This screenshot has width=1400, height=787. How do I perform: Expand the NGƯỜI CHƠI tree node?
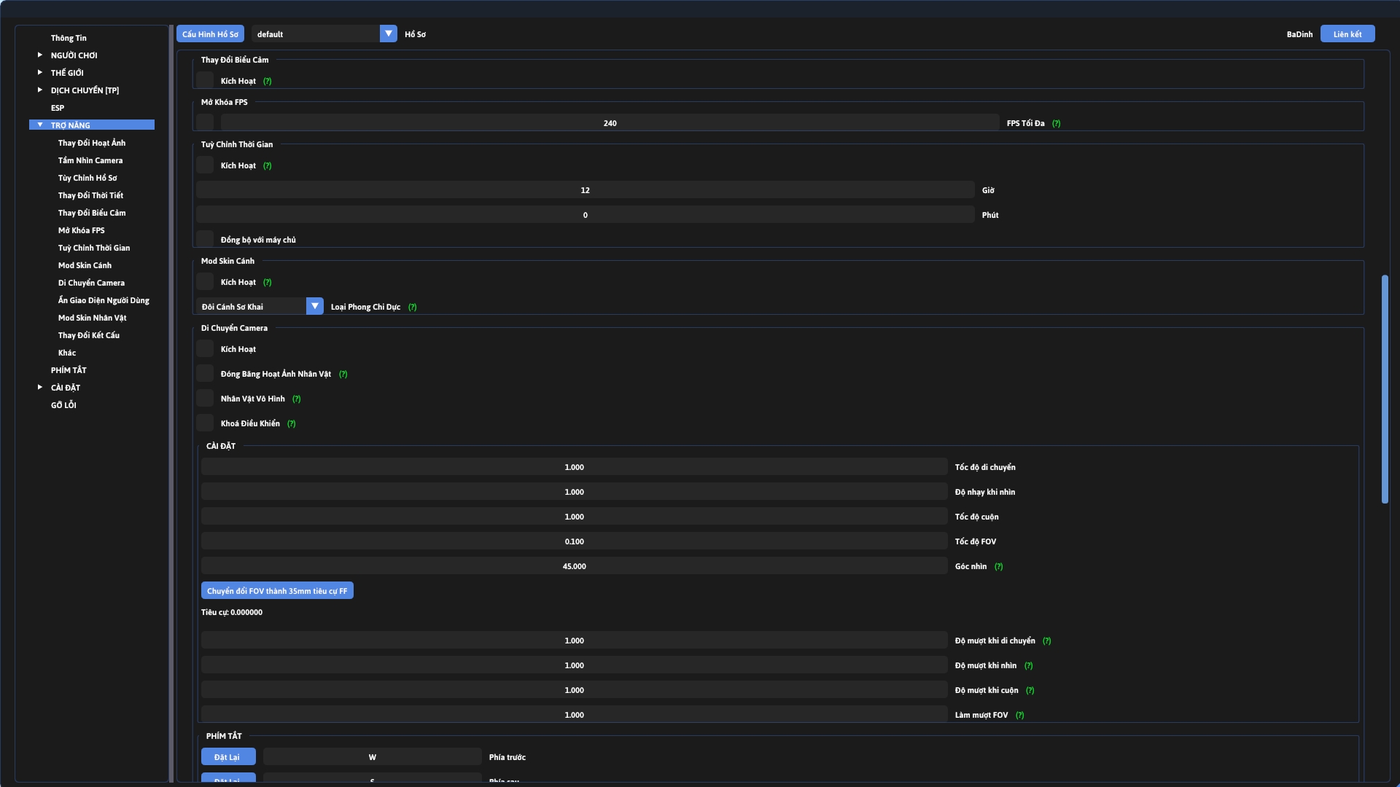click(40, 55)
